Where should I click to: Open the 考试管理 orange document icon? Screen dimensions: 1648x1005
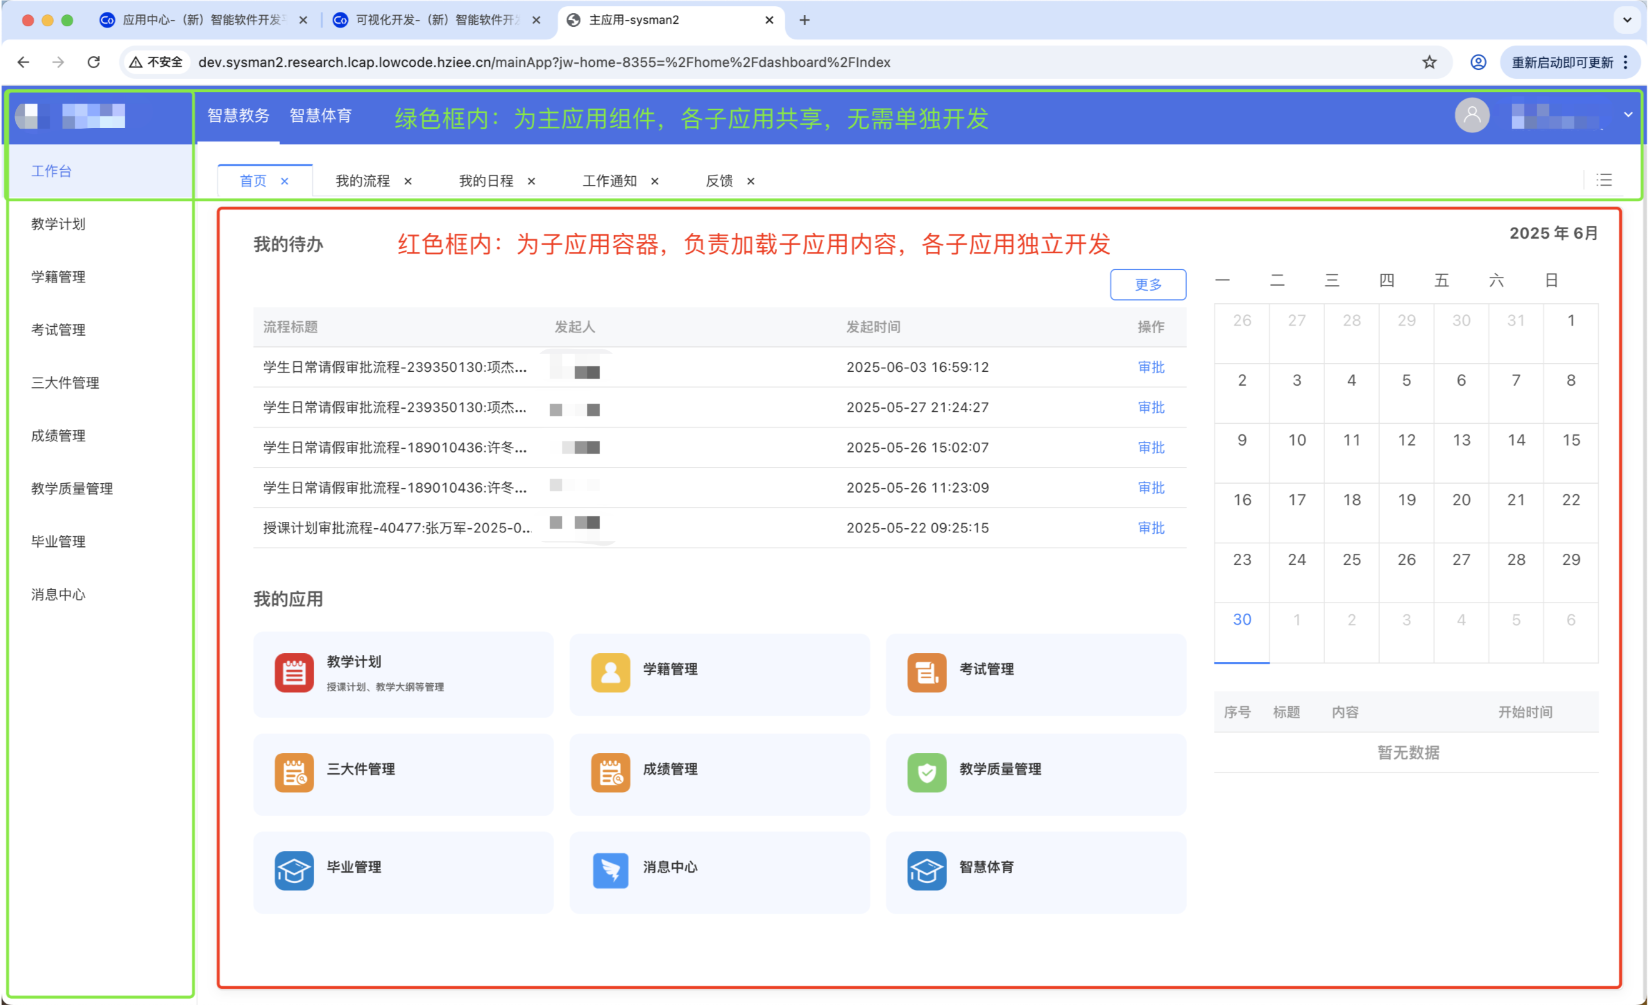point(926,672)
